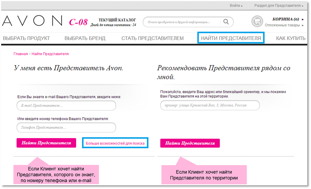The image size is (311, 189).
Task: Click the search magnifier icon
Action: point(226,22)
